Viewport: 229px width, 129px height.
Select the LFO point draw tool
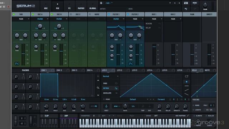click(x=186, y=82)
